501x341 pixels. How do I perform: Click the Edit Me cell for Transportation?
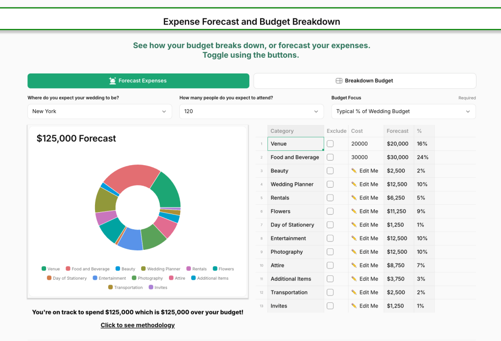(365, 292)
